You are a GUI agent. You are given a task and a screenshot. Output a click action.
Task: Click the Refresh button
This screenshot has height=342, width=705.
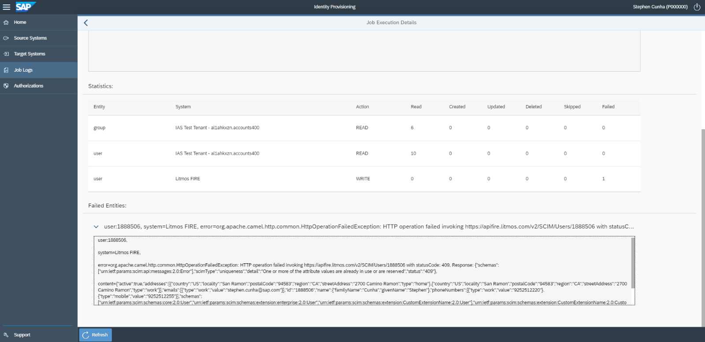(x=96, y=335)
